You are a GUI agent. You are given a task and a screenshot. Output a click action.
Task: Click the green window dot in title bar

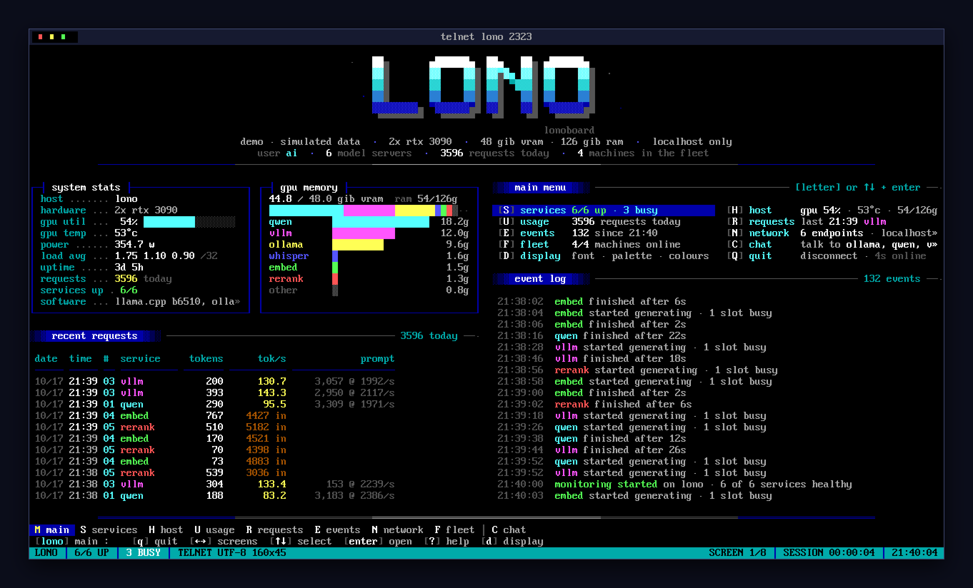pyautogui.click(x=63, y=37)
